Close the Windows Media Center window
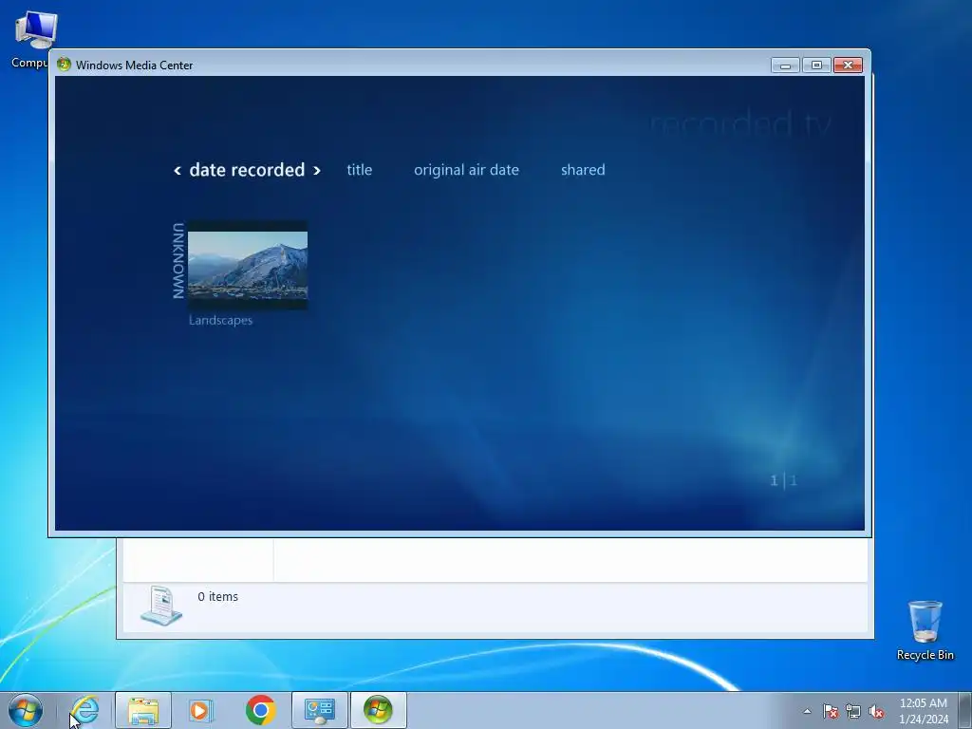This screenshot has width=972, height=729. [848, 65]
